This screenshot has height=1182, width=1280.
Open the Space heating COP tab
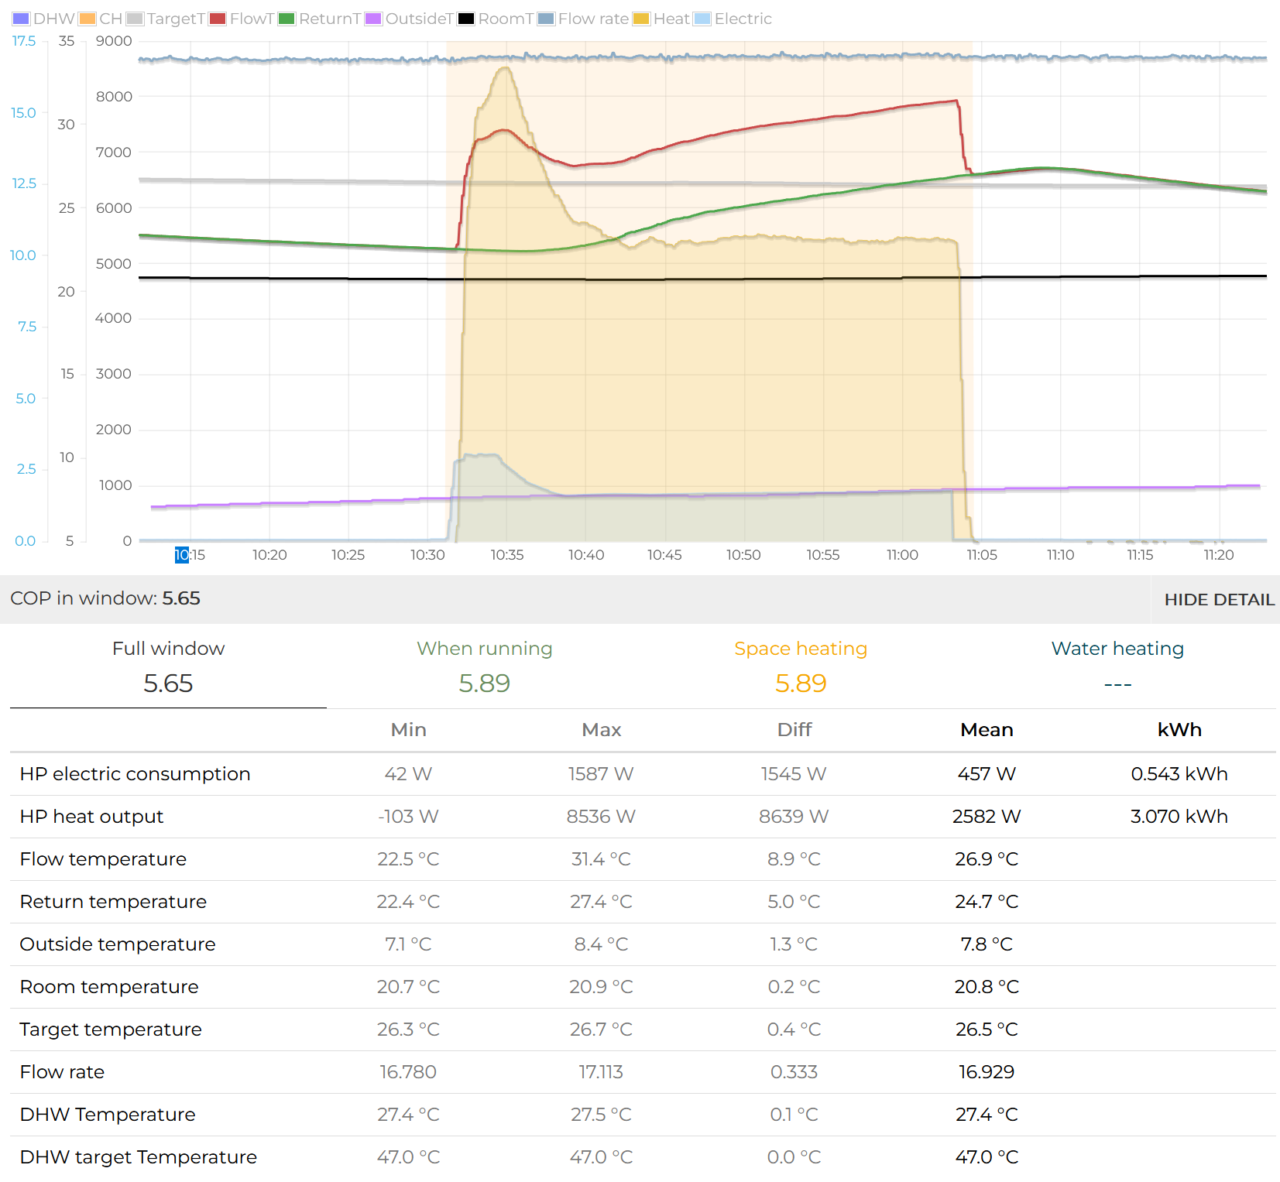(801, 666)
